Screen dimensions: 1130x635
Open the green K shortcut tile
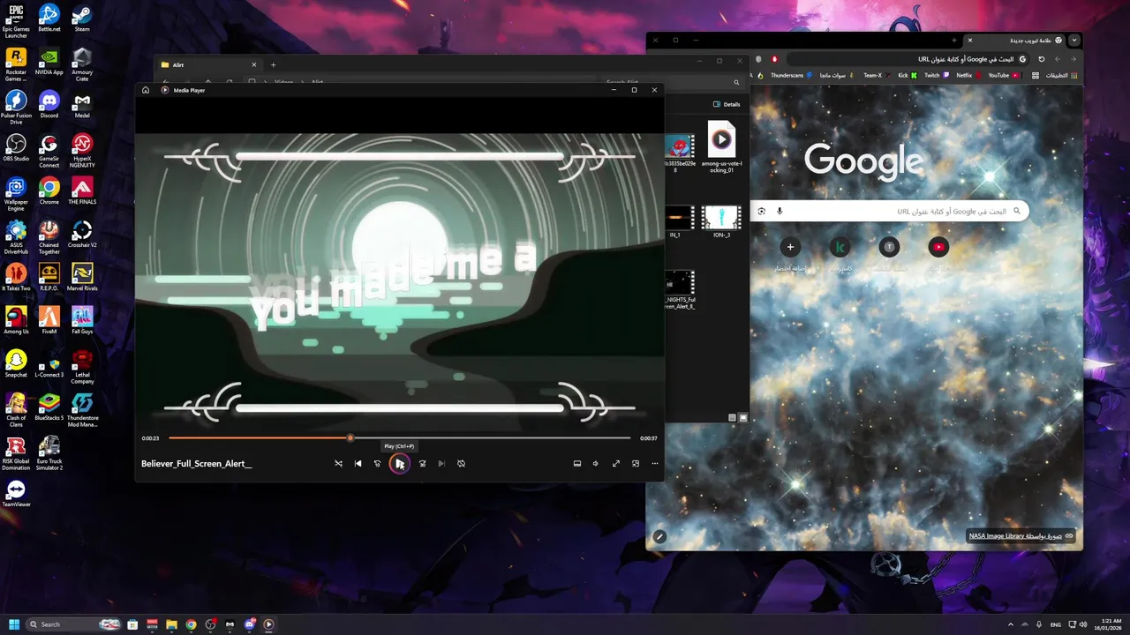pyautogui.click(x=840, y=247)
